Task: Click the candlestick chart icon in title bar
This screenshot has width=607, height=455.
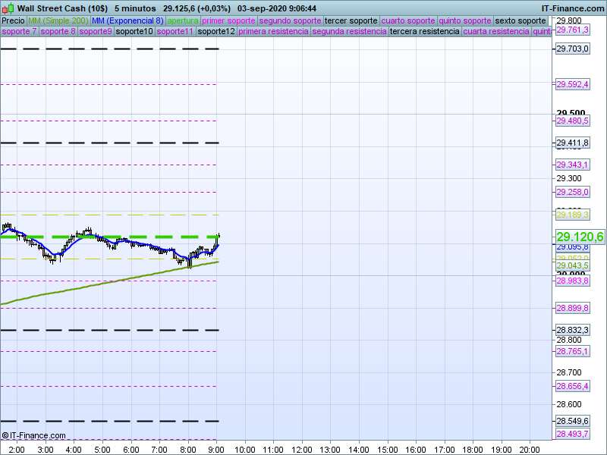Action: pyautogui.click(x=8, y=8)
